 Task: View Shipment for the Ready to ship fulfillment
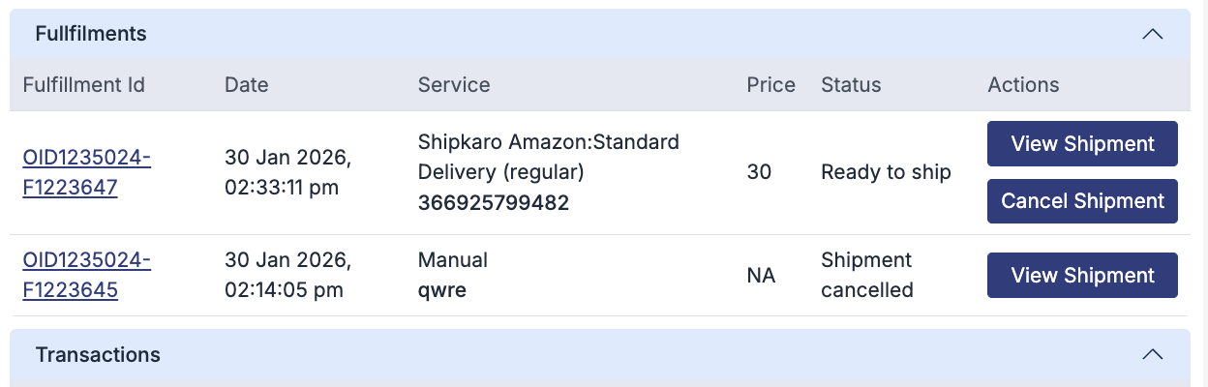tap(1082, 143)
